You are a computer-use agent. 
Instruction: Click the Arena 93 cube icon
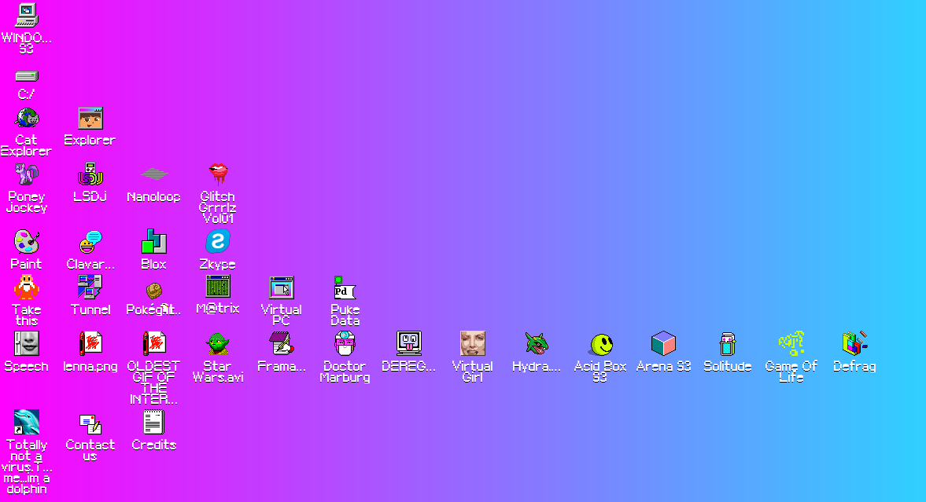click(663, 344)
